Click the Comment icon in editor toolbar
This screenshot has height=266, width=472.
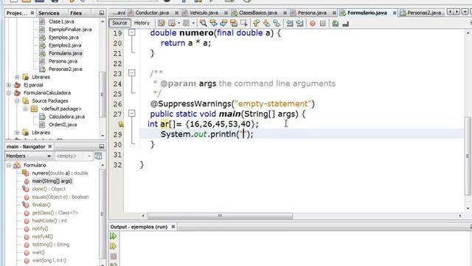(x=336, y=23)
